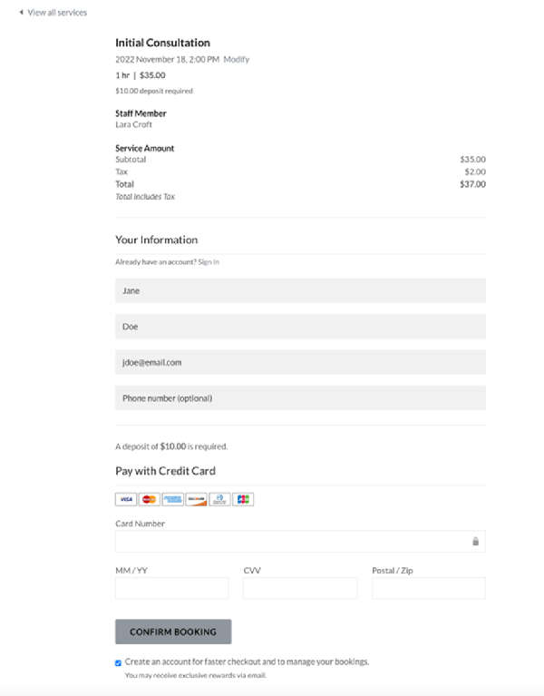Click the Visa card icon

click(126, 499)
